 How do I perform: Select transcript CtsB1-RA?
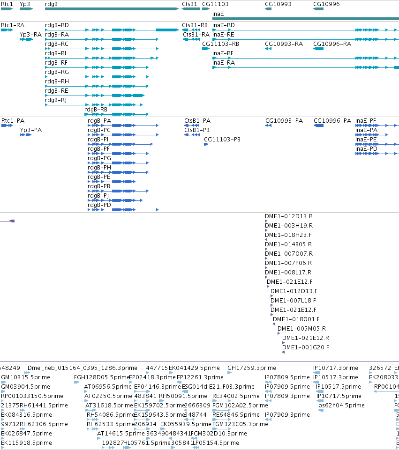point(192,39)
